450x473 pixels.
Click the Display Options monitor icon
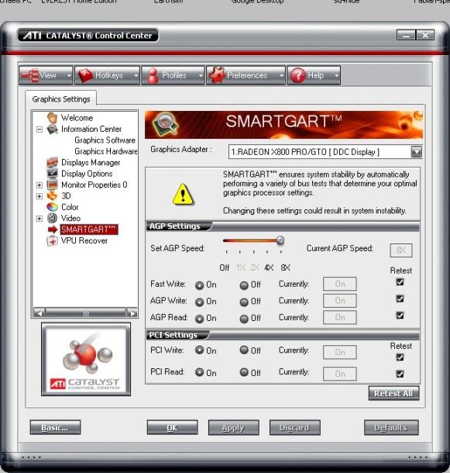coord(52,174)
